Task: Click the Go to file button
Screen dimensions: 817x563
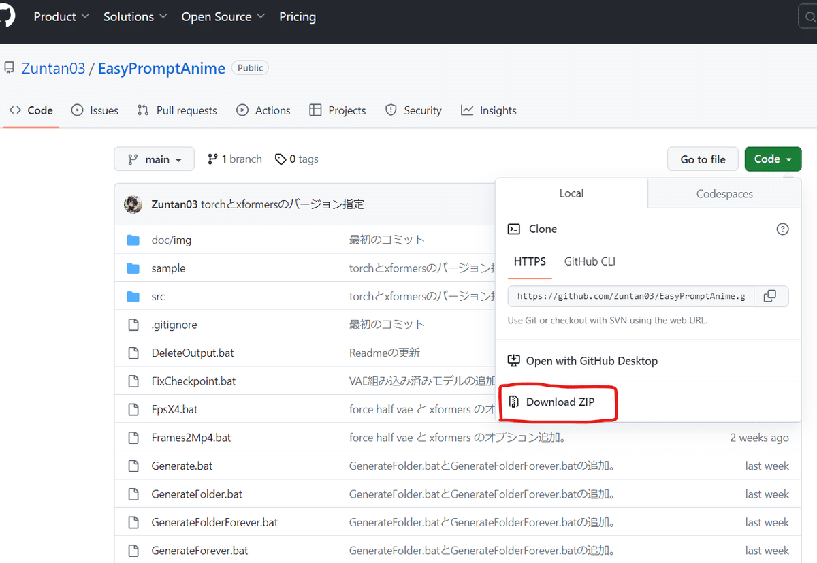Action: click(703, 159)
